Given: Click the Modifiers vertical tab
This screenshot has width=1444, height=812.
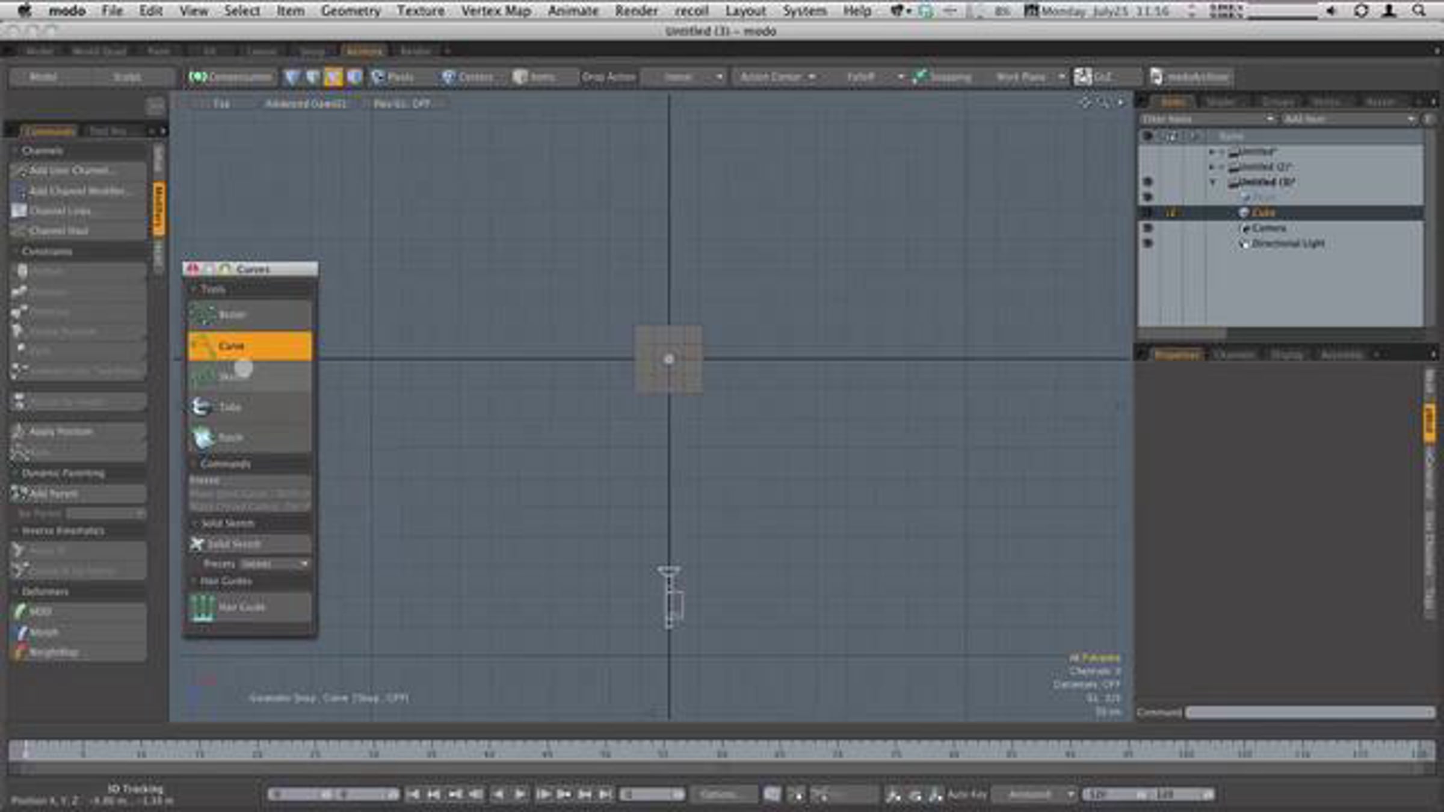Looking at the screenshot, I should (159, 208).
